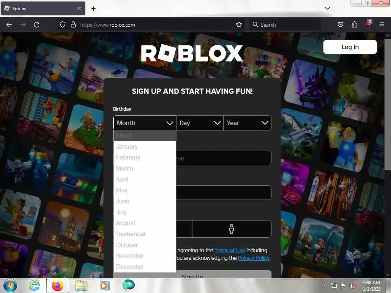The height and width of the screenshot is (293, 391).
Task: Open the Terms of Use link
Action: point(229,250)
